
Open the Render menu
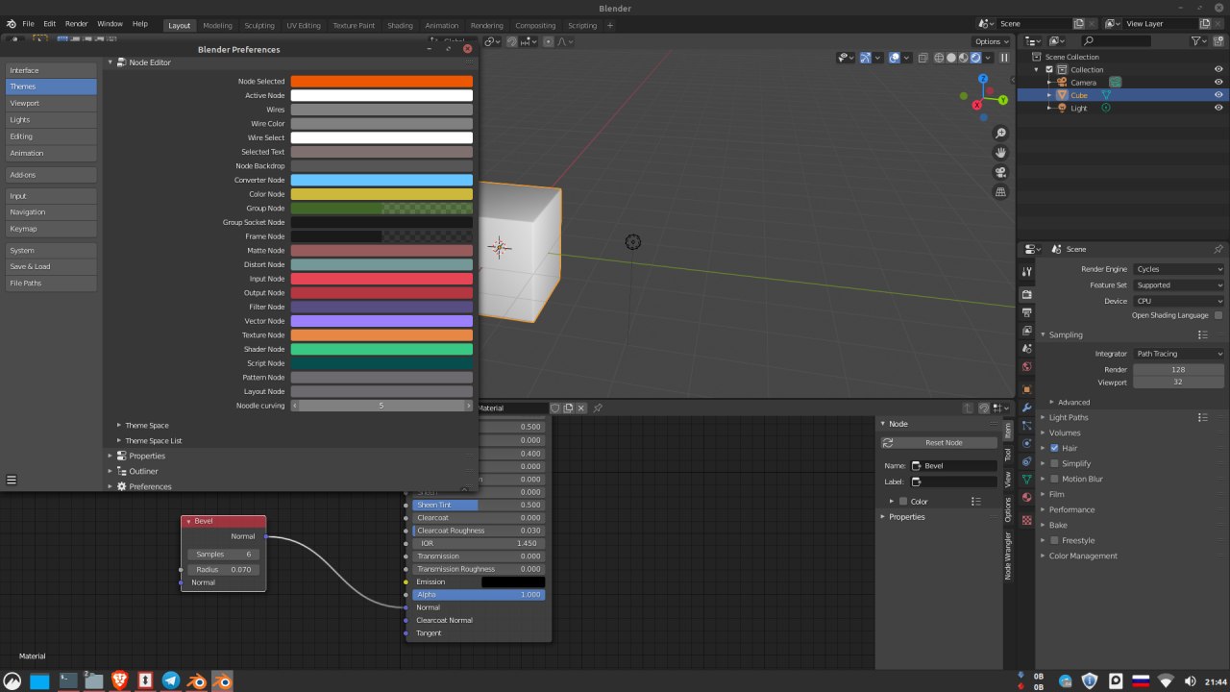pos(76,23)
